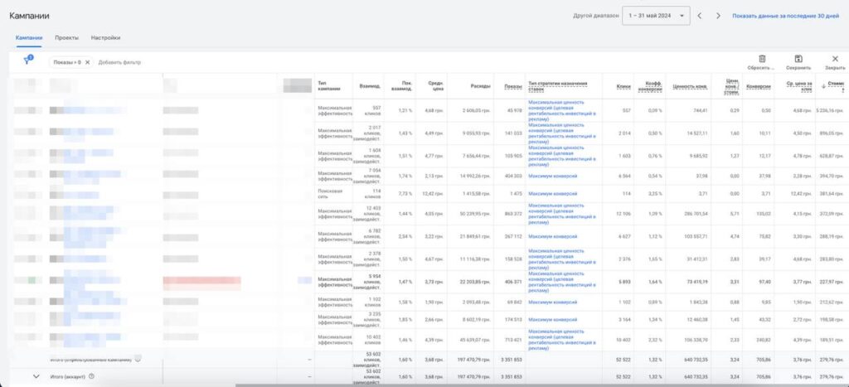Go to previous date range arrow
849x387 pixels.
[x=699, y=16]
